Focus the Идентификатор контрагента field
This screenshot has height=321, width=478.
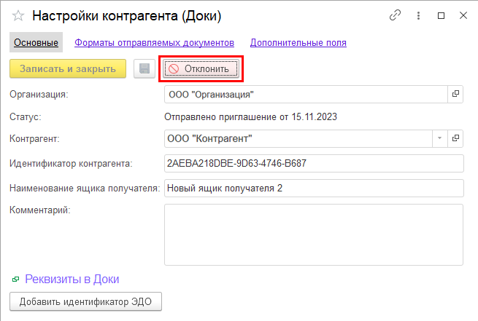314,164
